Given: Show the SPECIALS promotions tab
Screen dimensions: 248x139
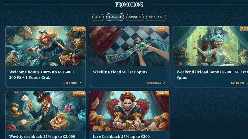Looking at the screenshot, I should [156, 17].
